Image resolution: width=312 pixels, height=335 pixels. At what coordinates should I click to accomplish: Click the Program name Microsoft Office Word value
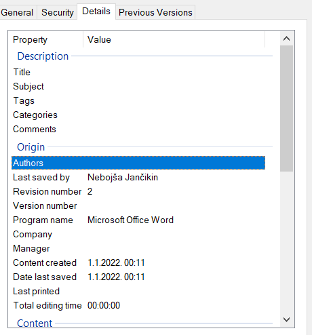pos(130,220)
